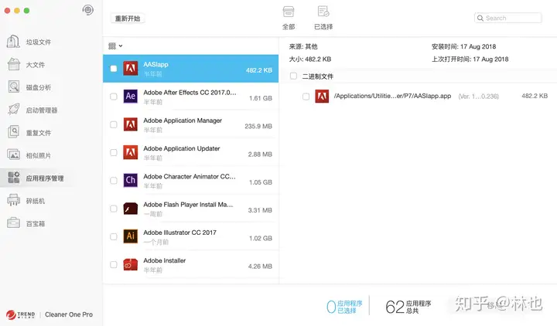Check Adobe Application Manager checkbox
557x326 pixels.
113,124
